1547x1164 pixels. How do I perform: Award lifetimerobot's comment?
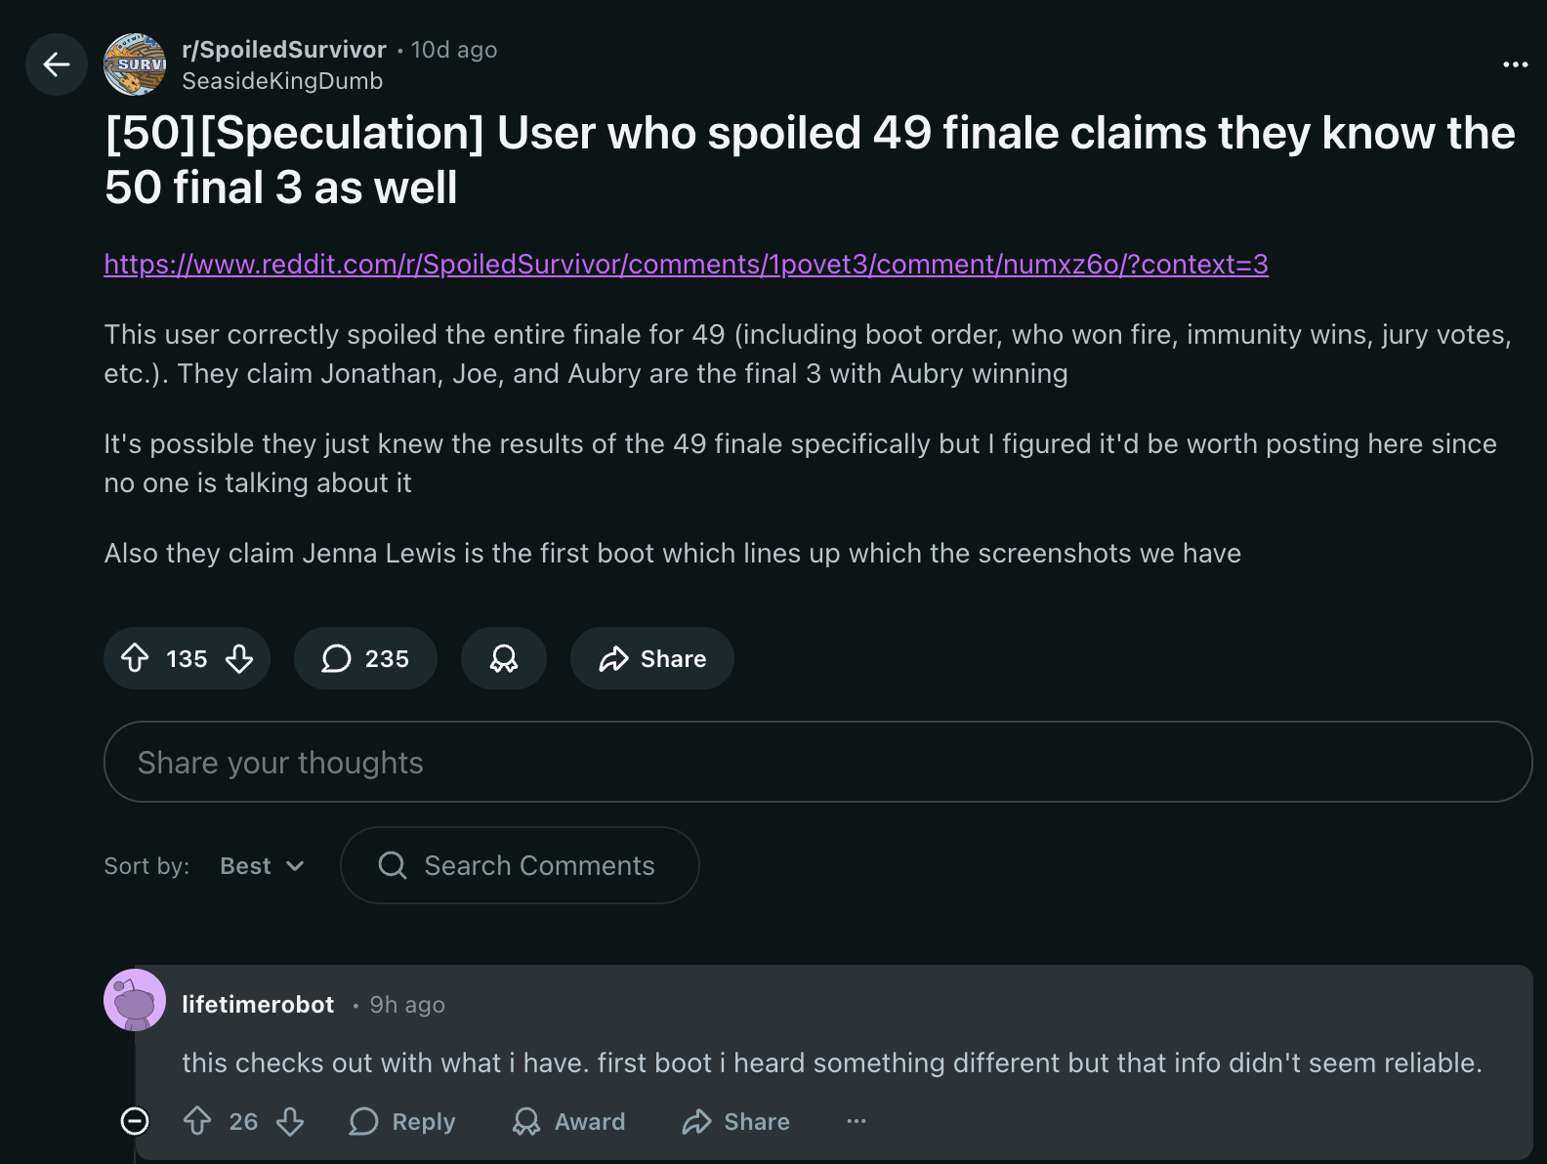(x=569, y=1121)
